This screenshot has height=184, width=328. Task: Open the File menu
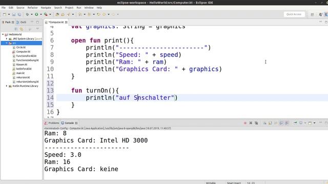click(4, 8)
